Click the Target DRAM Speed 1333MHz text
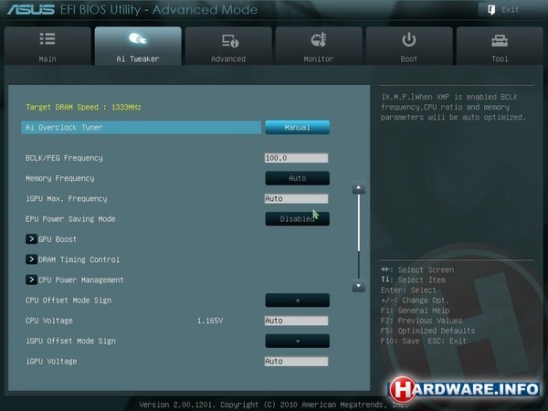This screenshot has width=548, height=411. click(x=83, y=107)
